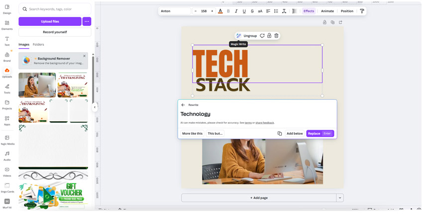Open the Anton font family dropdown
Screen dimensions: 423x214
pos(175,11)
